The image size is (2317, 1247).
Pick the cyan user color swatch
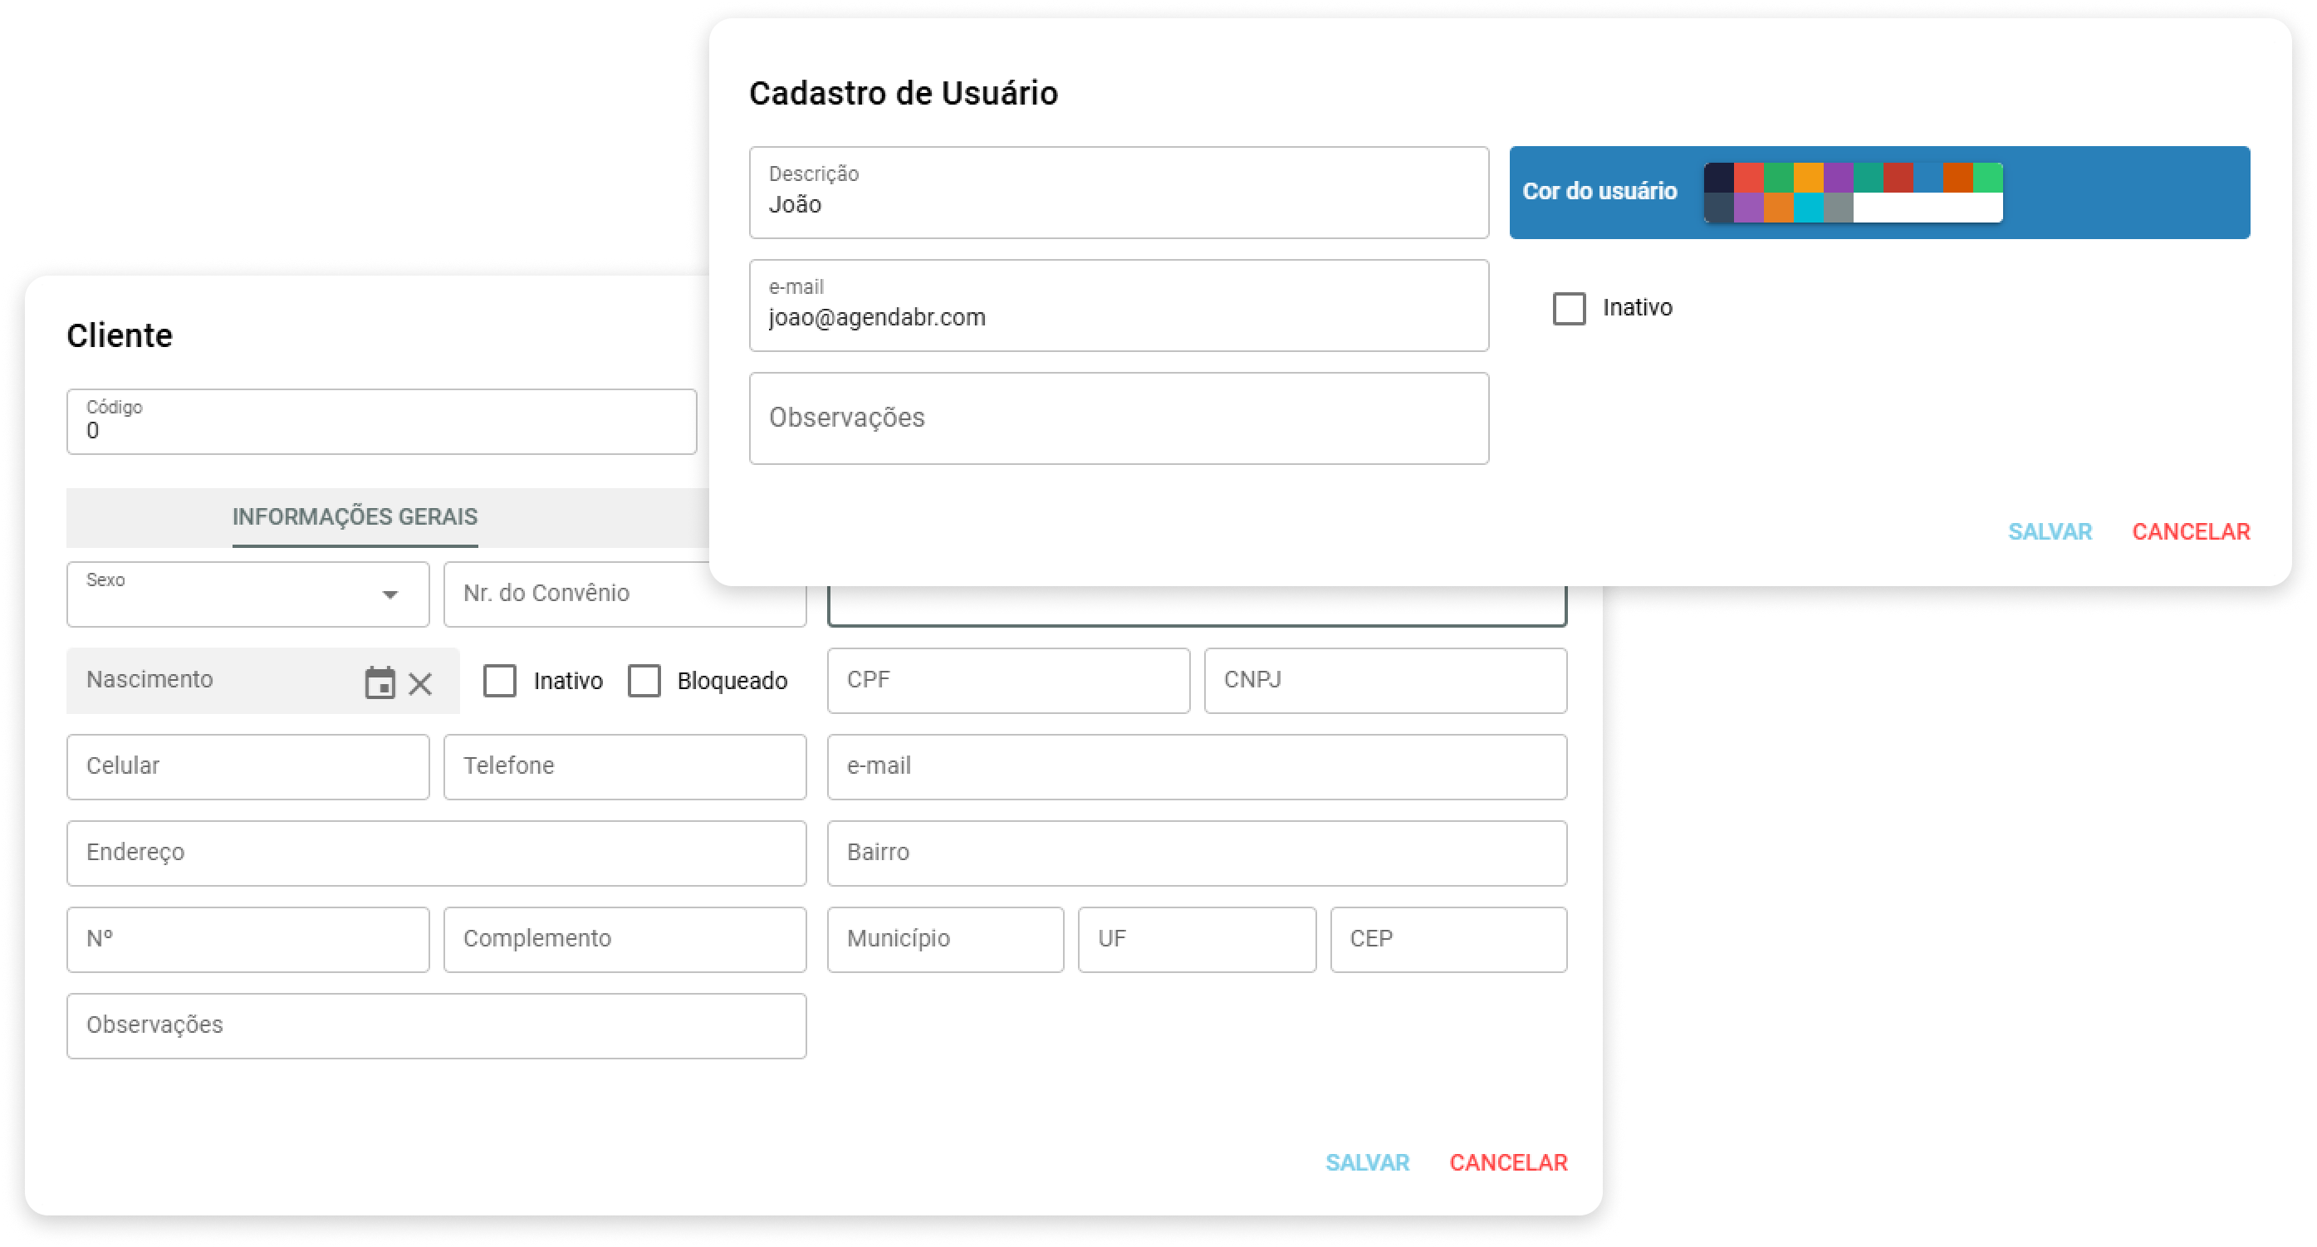tap(1808, 208)
